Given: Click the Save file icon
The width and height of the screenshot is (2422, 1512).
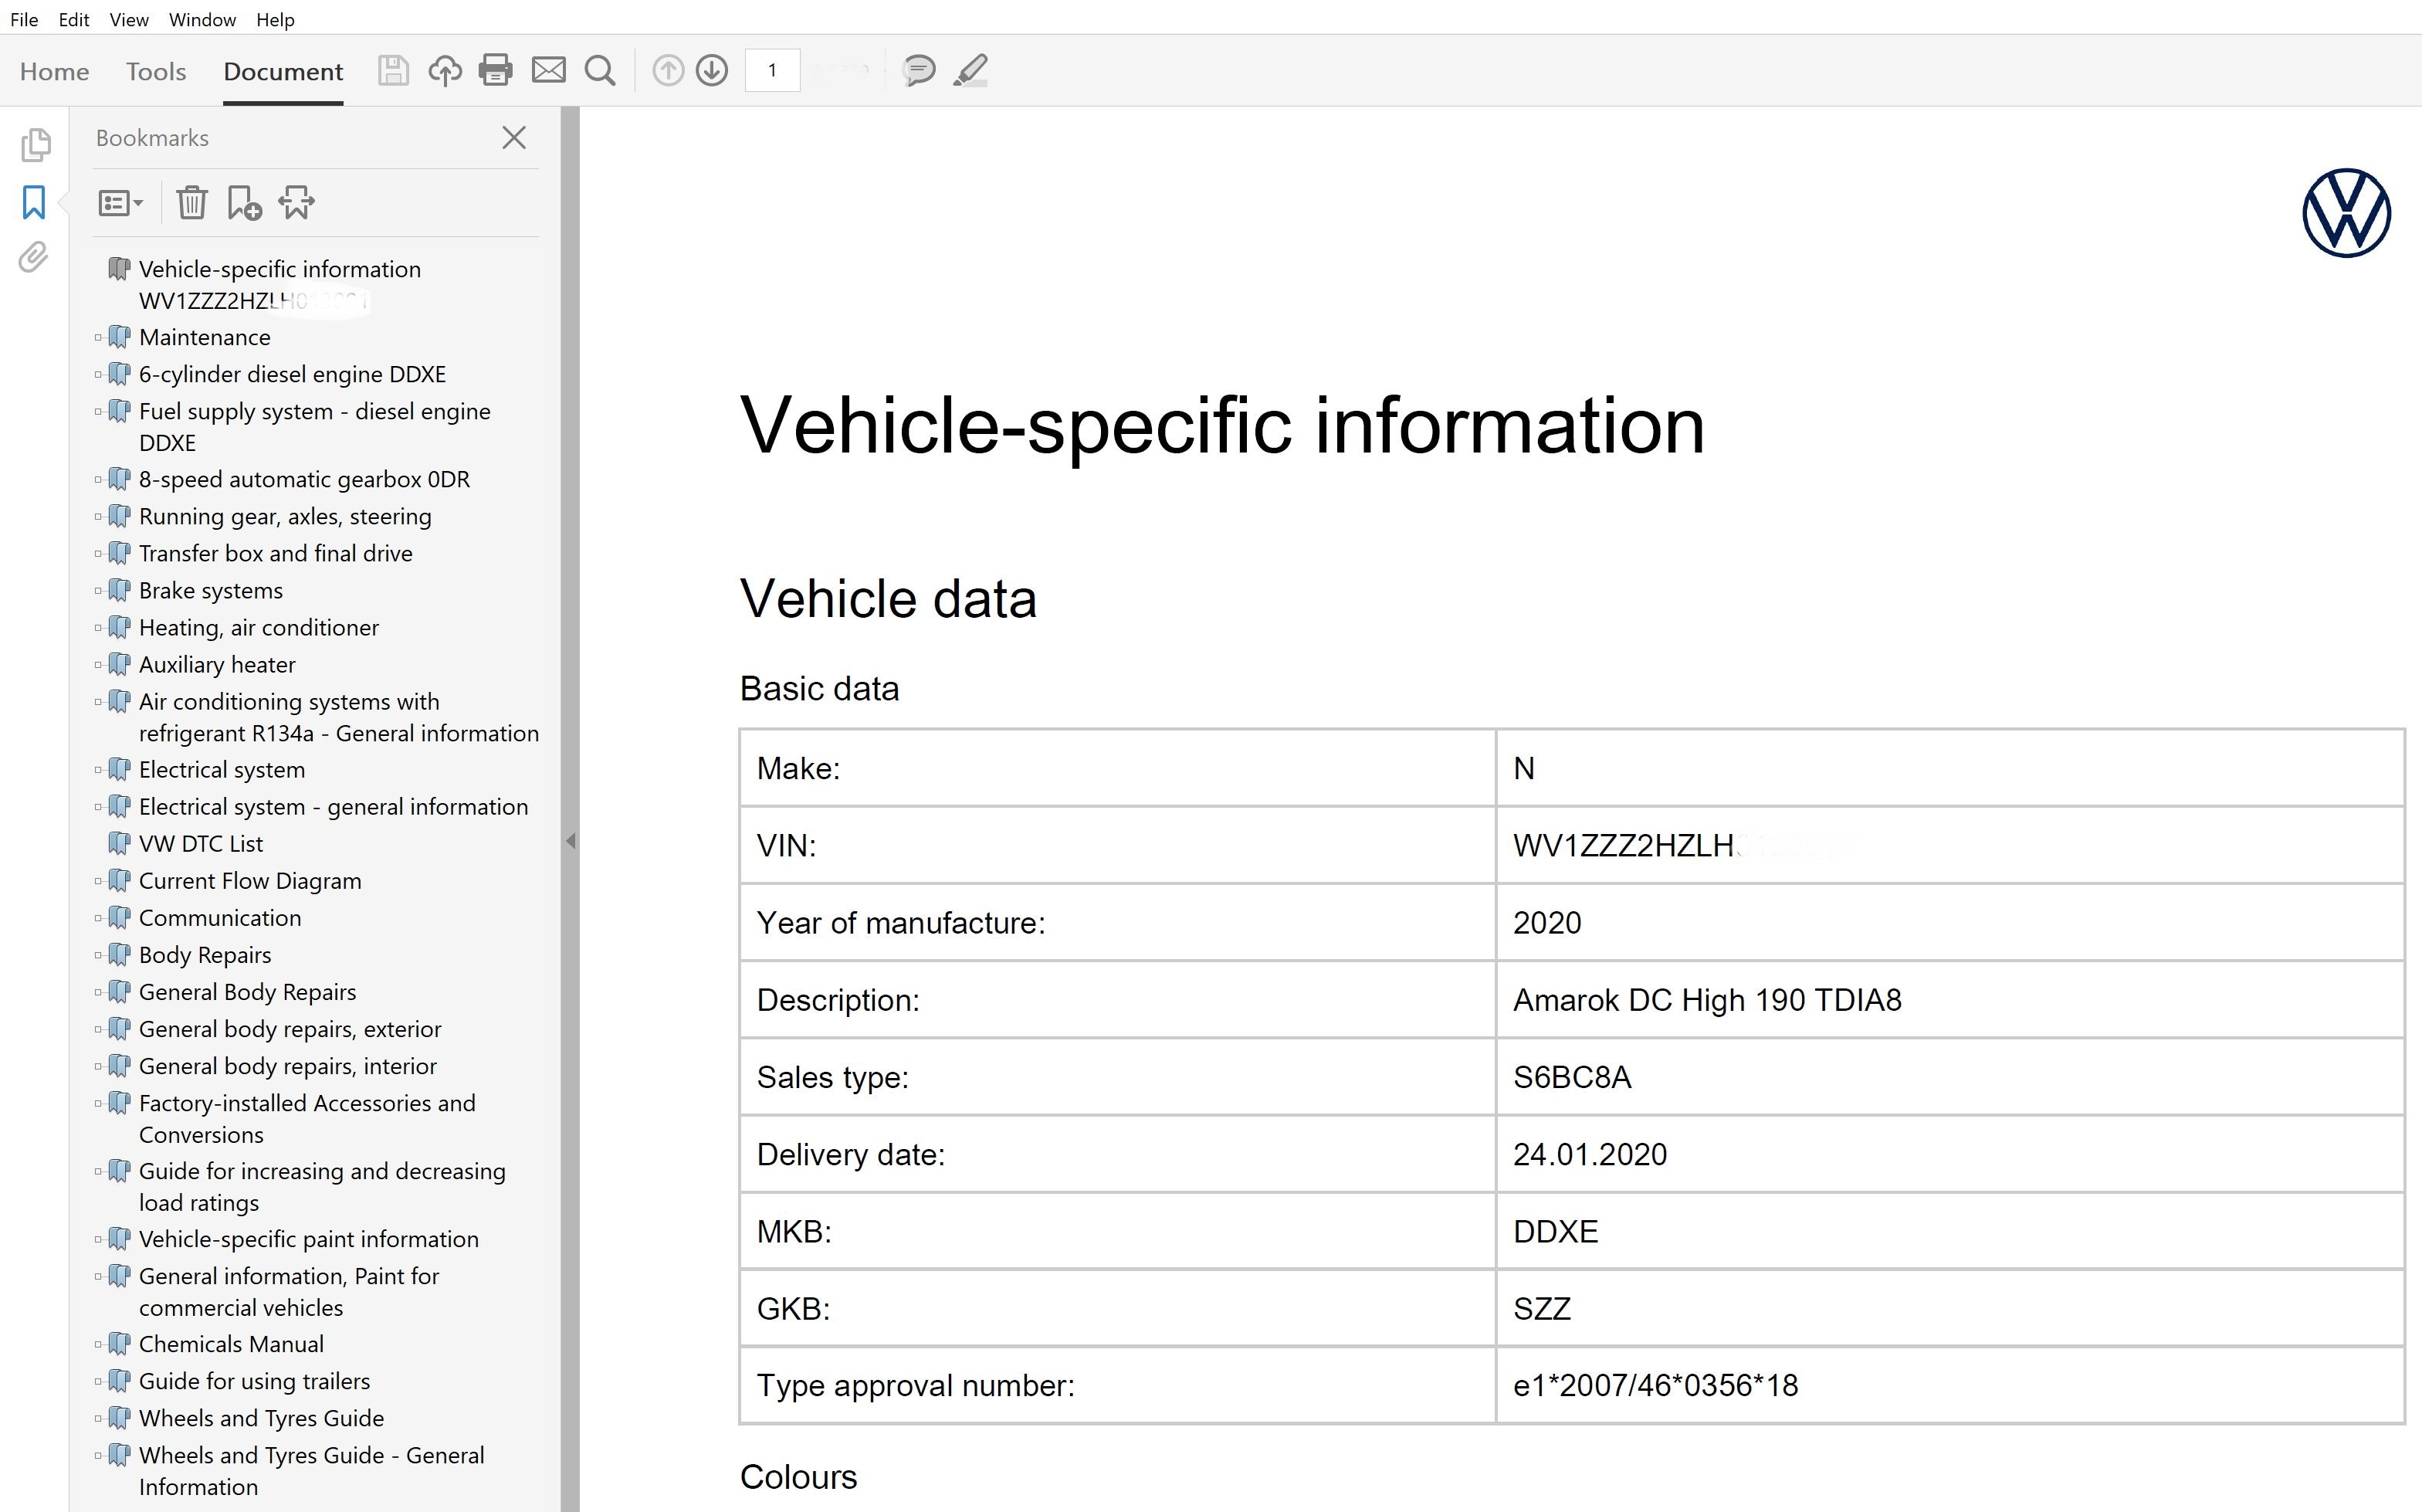Looking at the screenshot, I should pyautogui.click(x=393, y=70).
